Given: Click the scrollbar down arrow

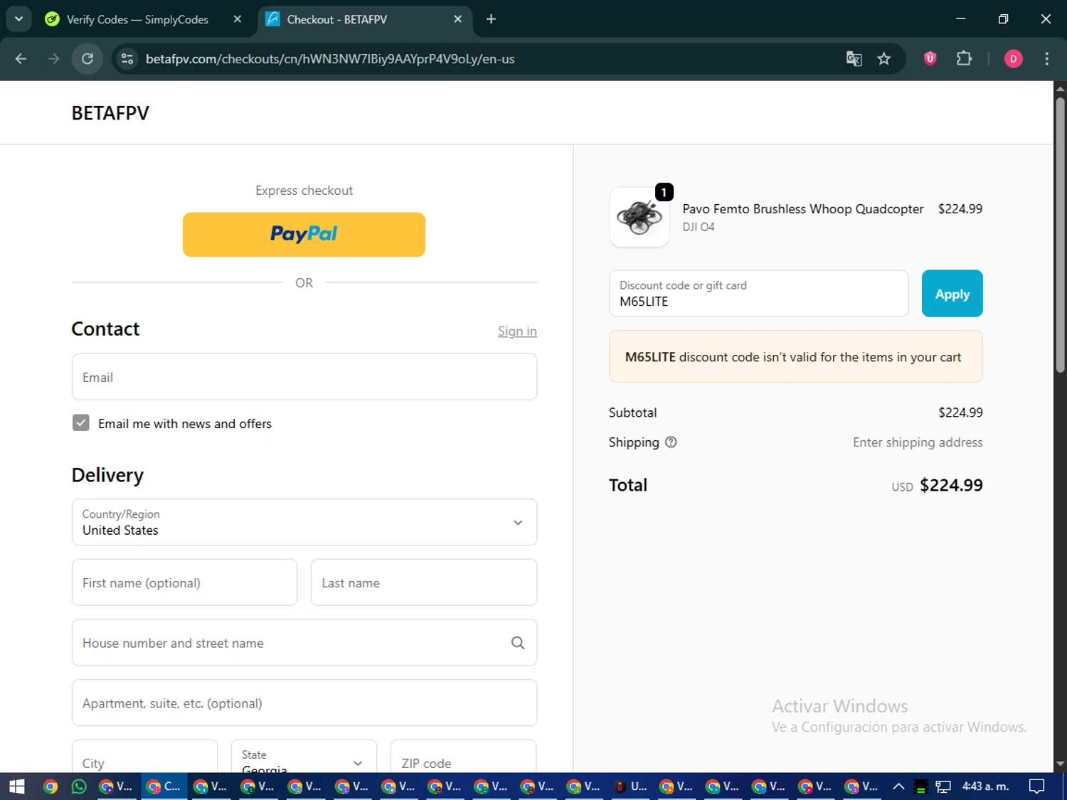Looking at the screenshot, I should point(1060,764).
